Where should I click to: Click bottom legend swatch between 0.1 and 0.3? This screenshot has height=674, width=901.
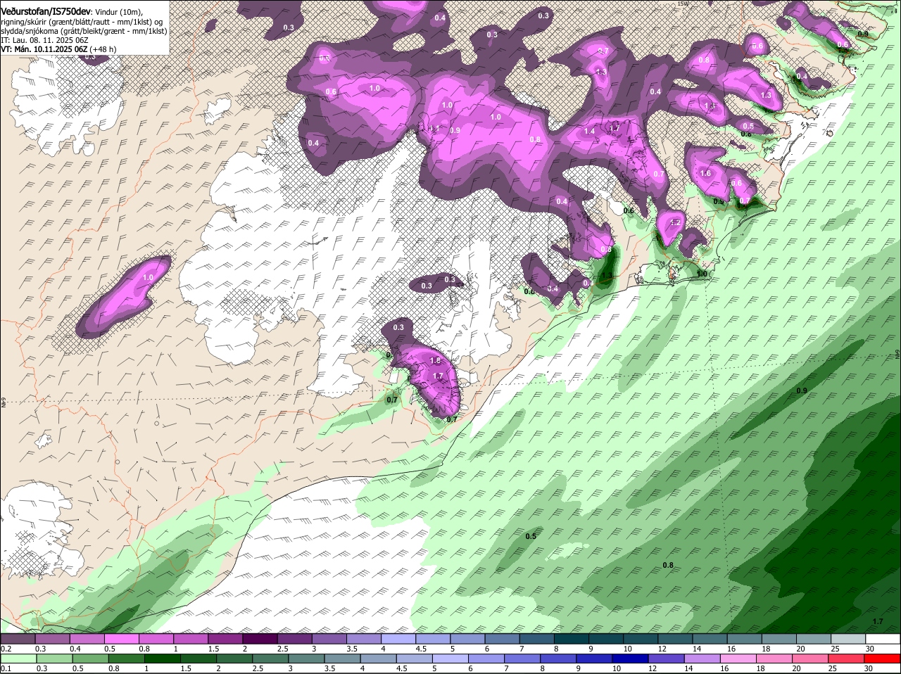[x=18, y=659]
